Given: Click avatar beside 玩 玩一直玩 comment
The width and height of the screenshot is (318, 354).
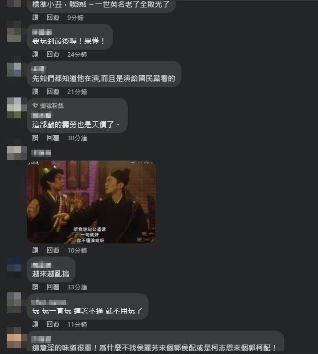Looking at the screenshot, I should 14,302.
